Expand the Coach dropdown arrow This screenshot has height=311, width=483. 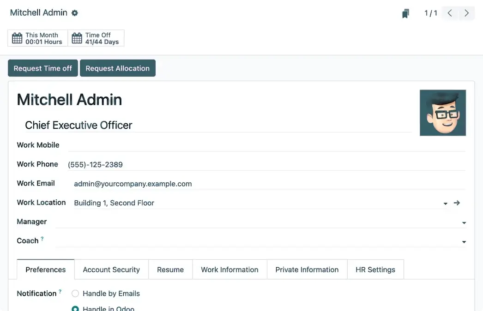[464, 242]
